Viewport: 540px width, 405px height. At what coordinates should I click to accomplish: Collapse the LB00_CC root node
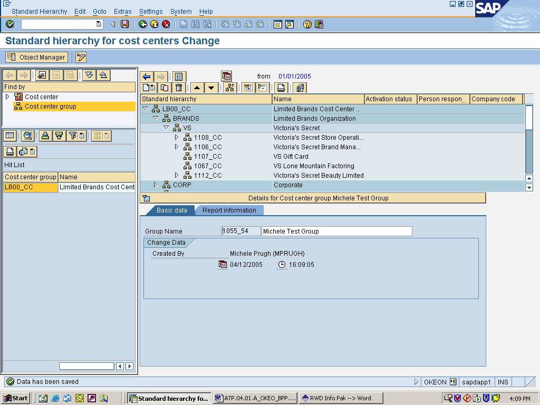(146, 109)
